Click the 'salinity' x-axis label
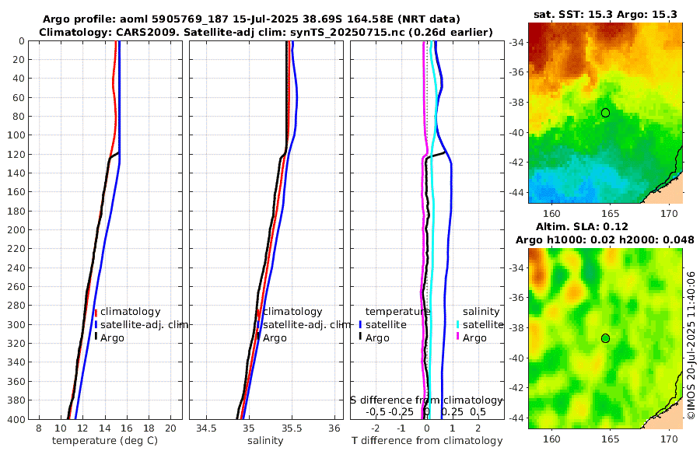The width and height of the screenshot is (700, 451). tap(265, 441)
